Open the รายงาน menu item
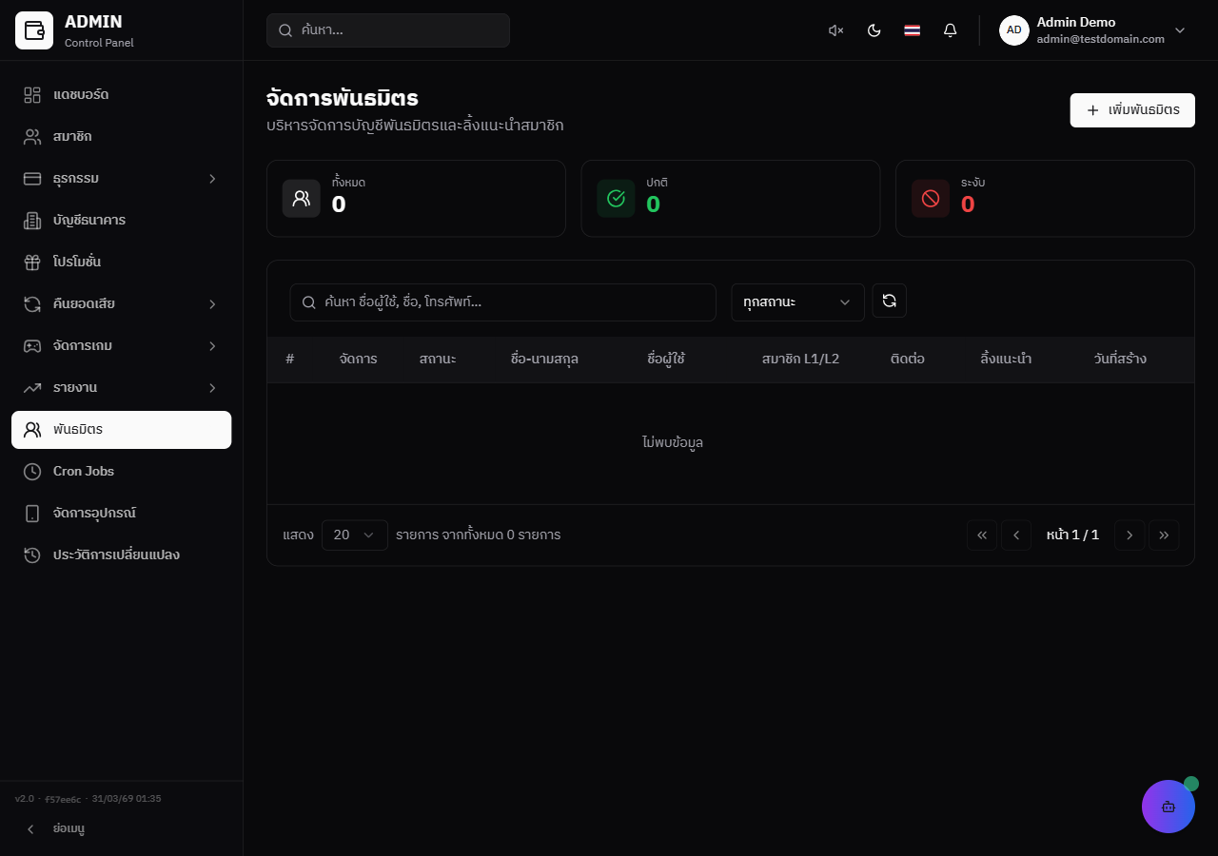The image size is (1218, 856). 121,388
